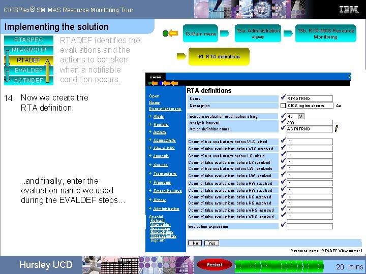This screenshot has width=366, height=274.
Task: Click the pencil icon next to ACTNTRND
Action: point(337,128)
